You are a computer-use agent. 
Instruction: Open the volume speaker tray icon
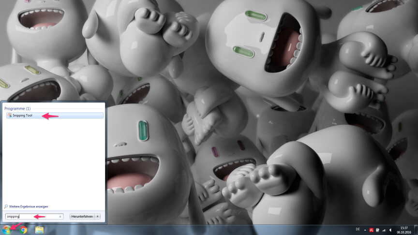pos(390,230)
